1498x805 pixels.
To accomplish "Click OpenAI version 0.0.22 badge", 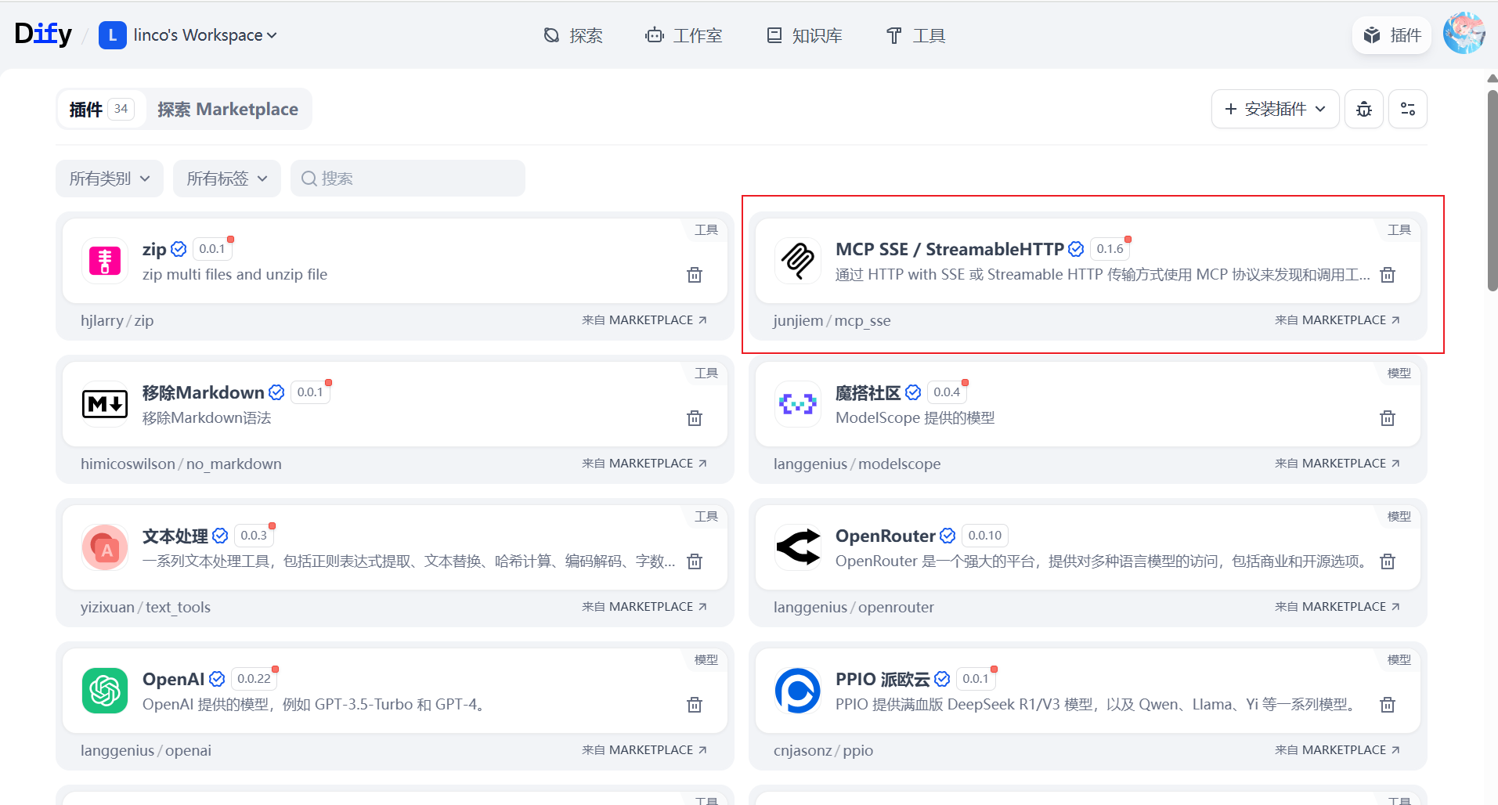I will (254, 679).
